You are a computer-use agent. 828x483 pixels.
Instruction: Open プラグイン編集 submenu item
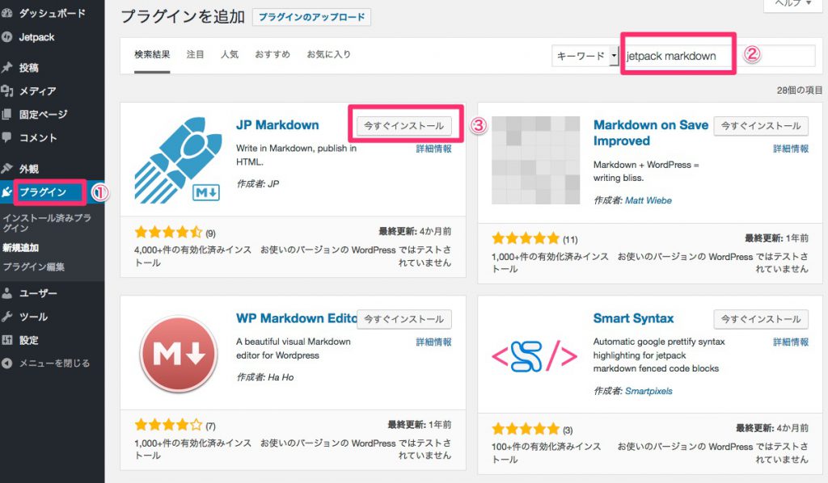click(34, 267)
